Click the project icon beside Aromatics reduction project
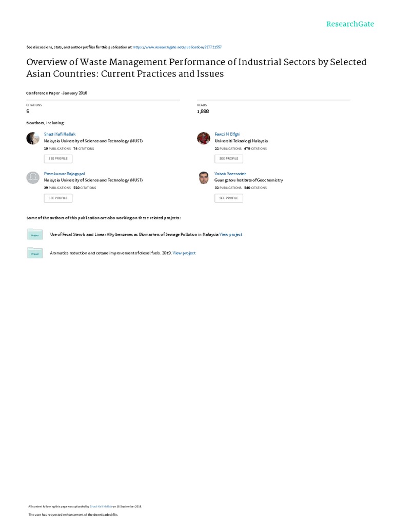This screenshot has height=526, width=394. click(35, 253)
